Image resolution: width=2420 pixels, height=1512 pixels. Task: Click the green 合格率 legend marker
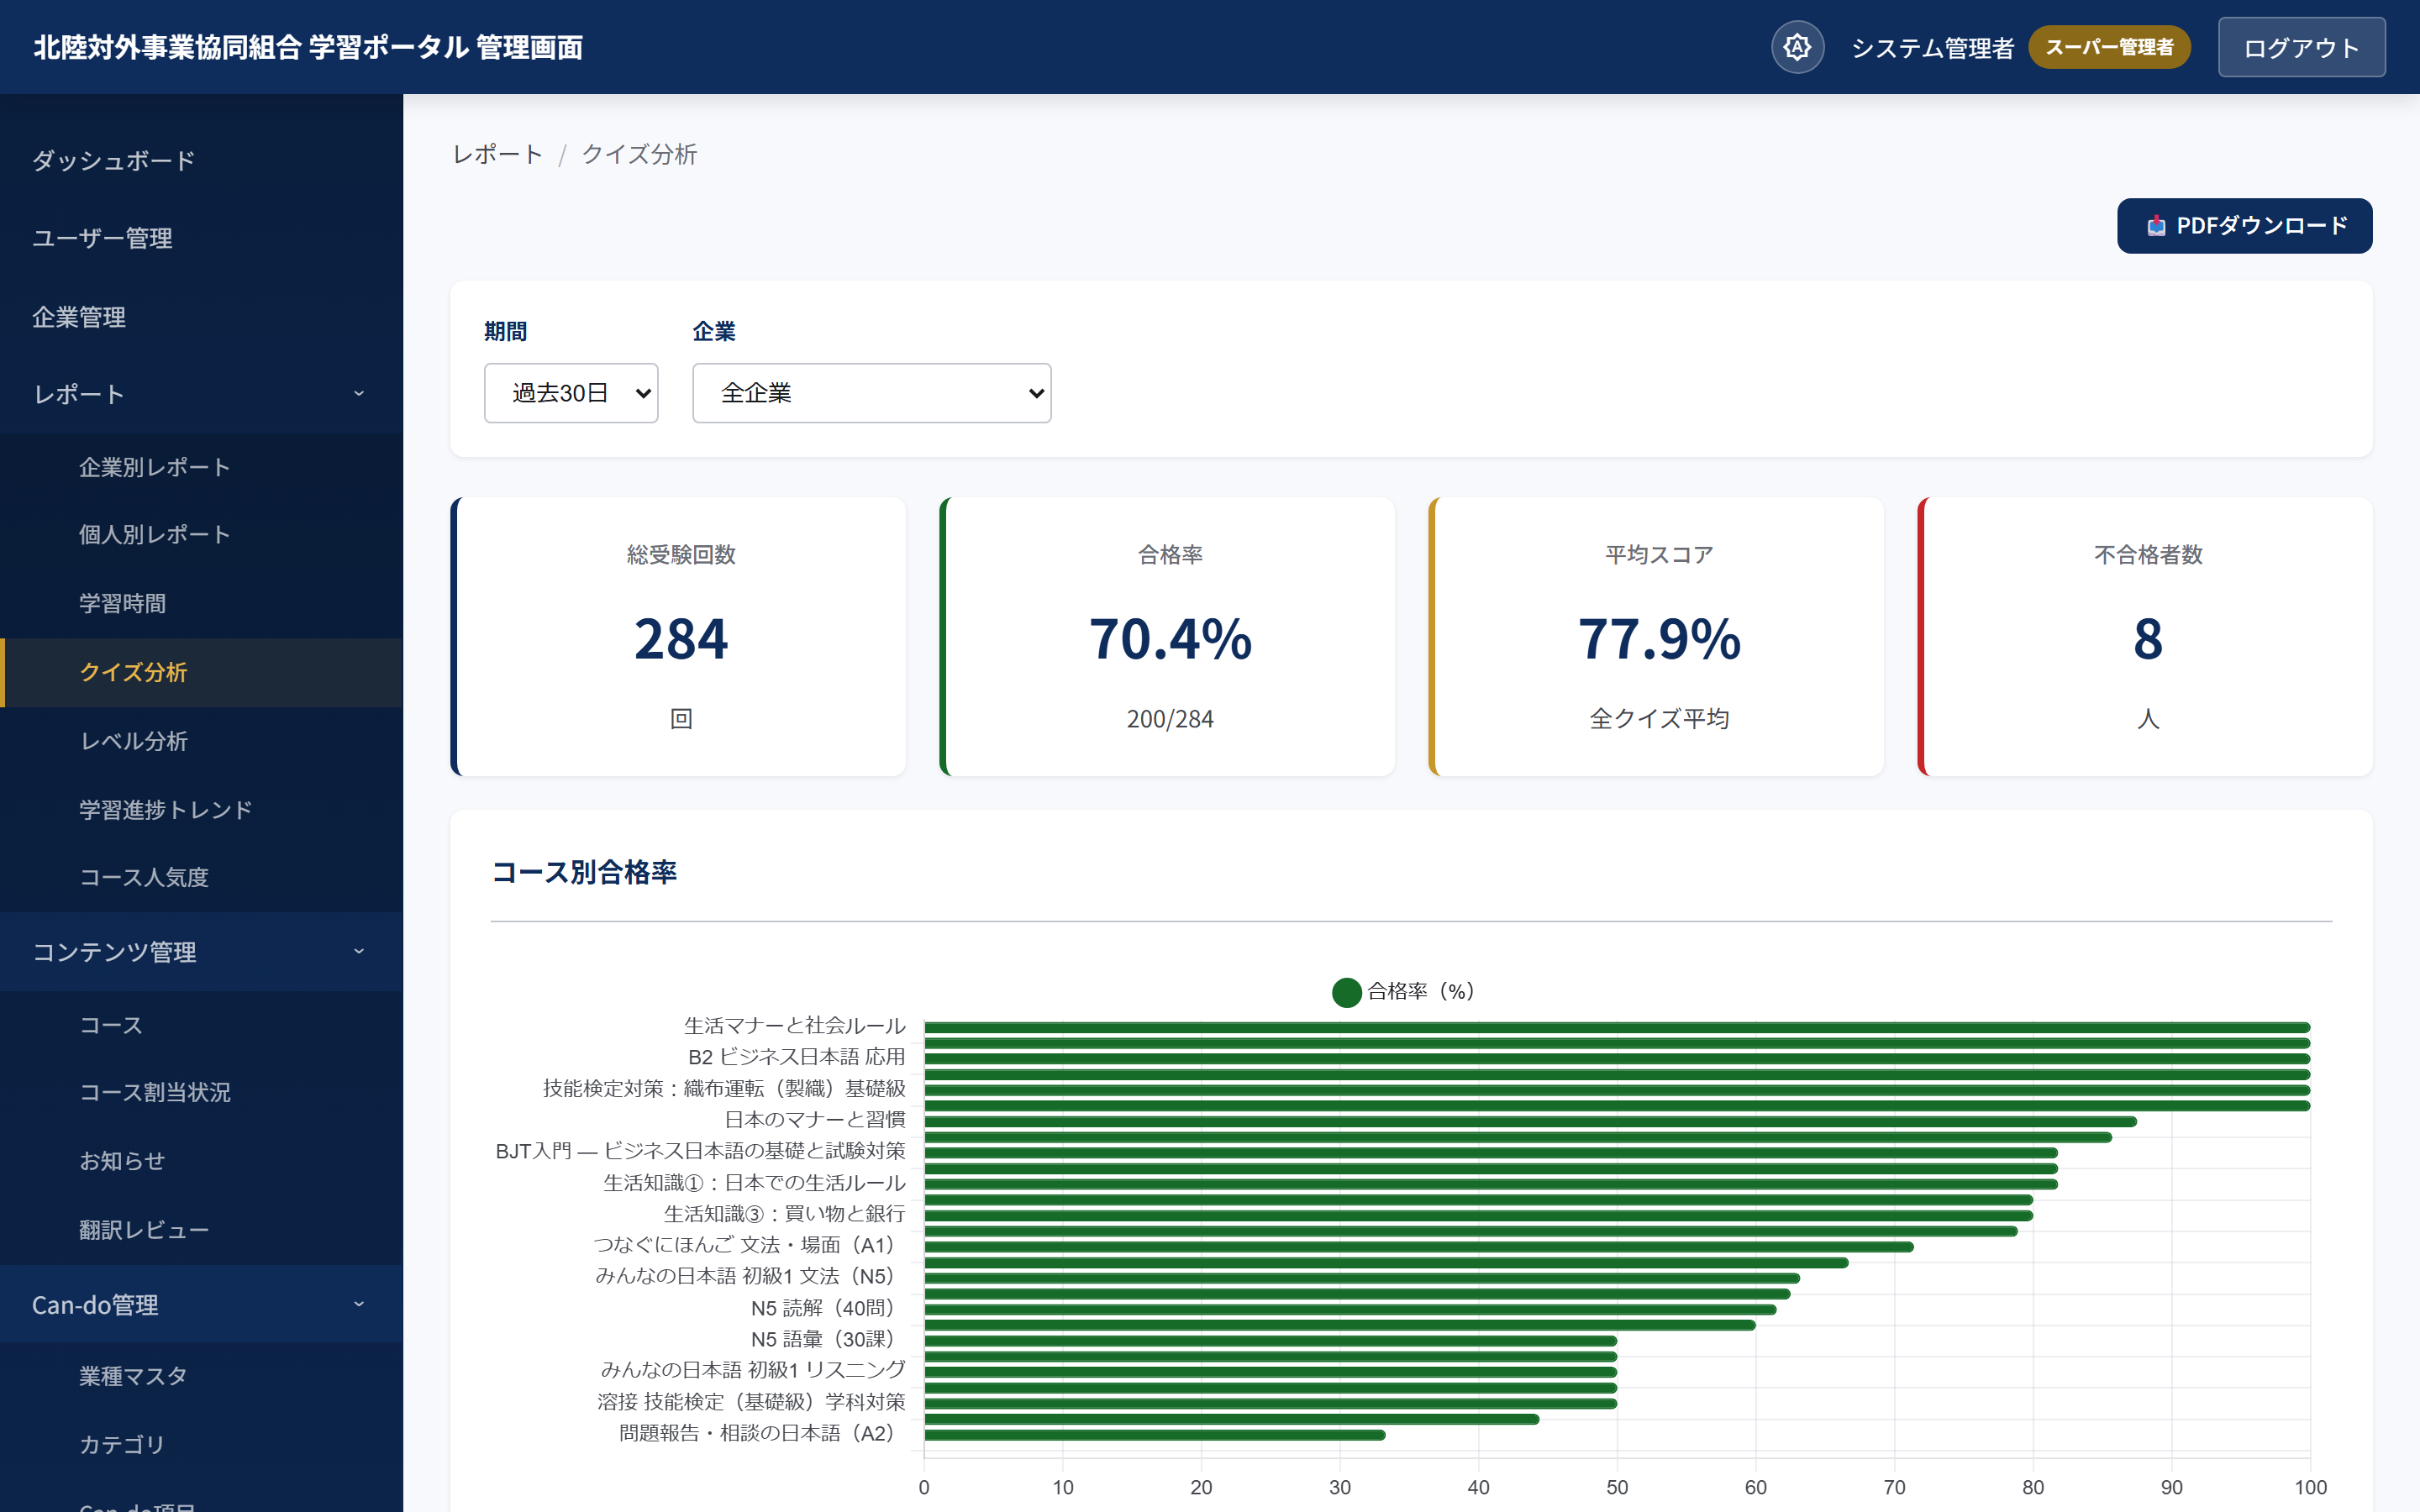coord(1346,991)
